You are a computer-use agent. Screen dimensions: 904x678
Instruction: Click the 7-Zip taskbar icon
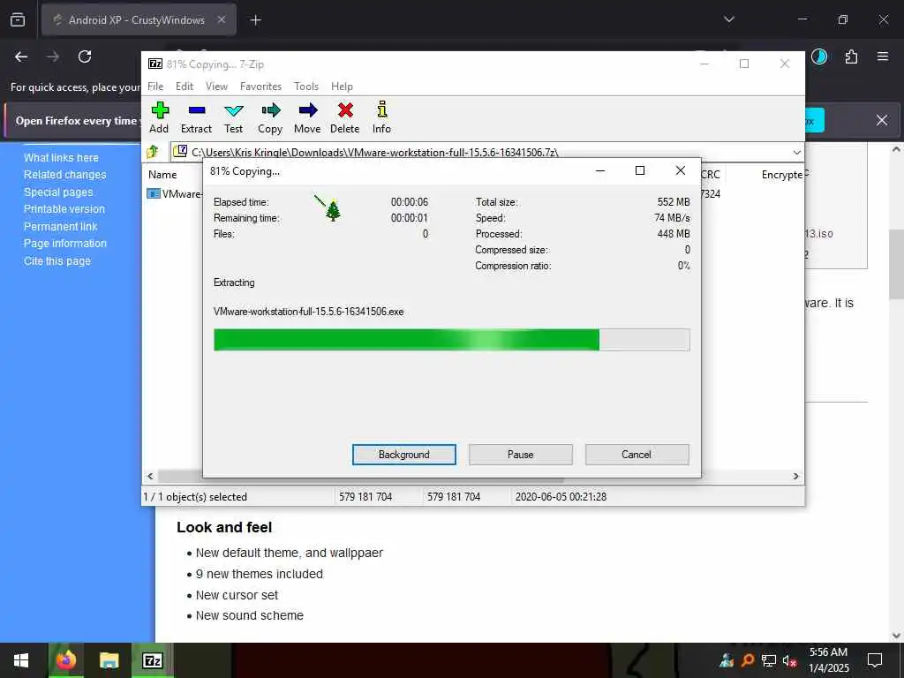(x=152, y=660)
